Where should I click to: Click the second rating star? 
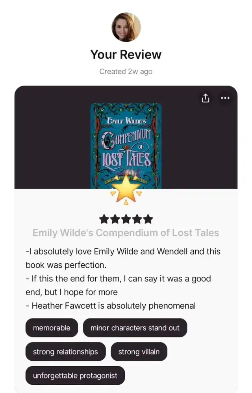click(x=115, y=219)
